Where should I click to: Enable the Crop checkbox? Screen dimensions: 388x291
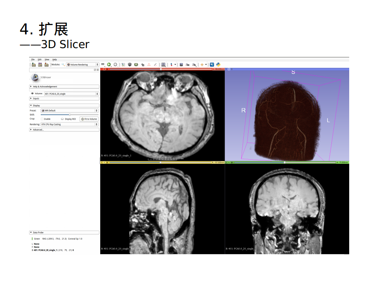click(x=42, y=119)
